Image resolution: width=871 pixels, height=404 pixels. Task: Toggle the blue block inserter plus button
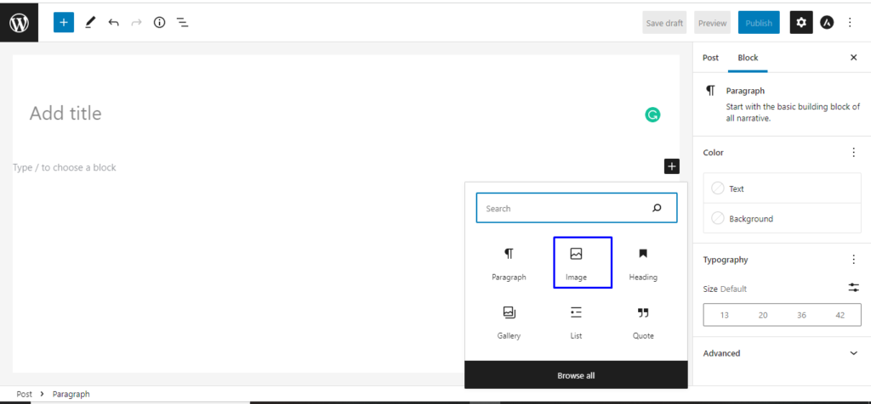64,23
